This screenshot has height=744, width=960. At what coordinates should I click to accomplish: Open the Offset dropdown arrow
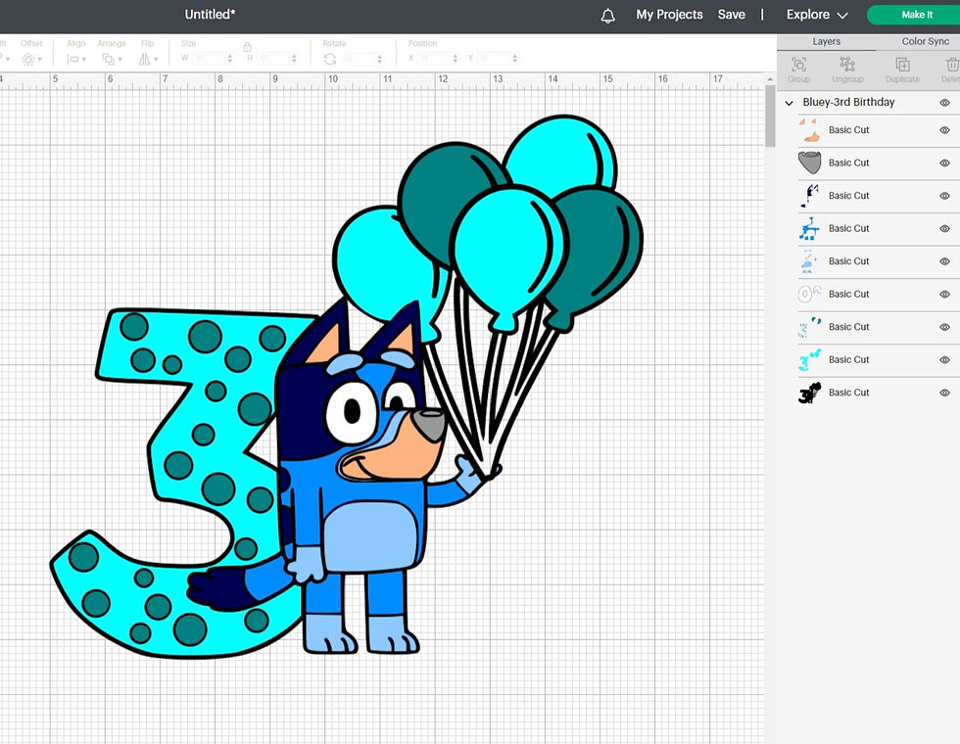tap(40, 60)
